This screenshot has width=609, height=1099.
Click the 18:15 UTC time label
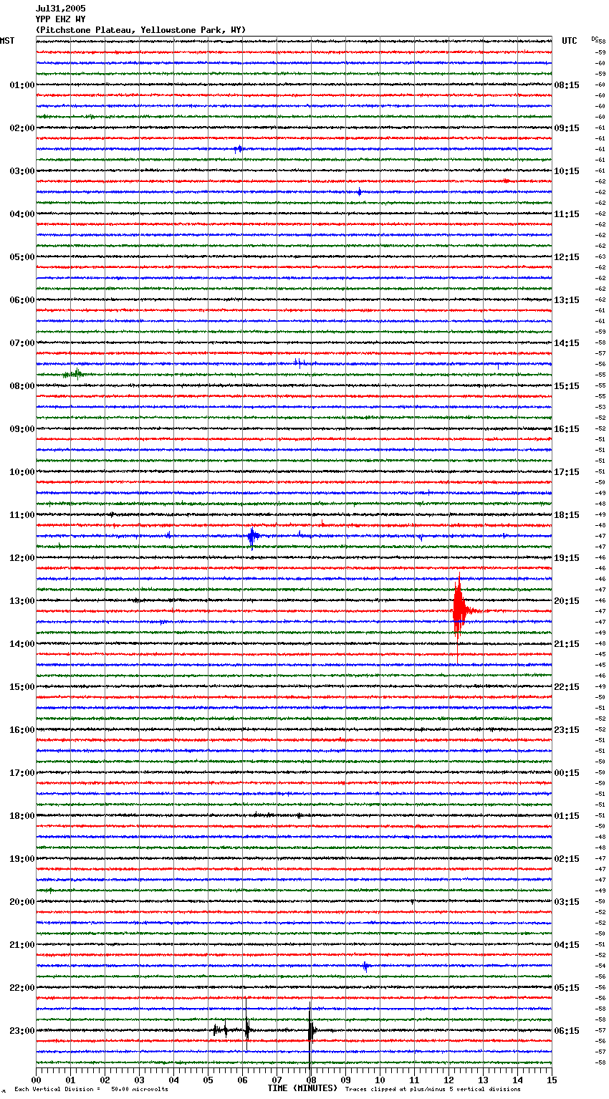coord(567,515)
